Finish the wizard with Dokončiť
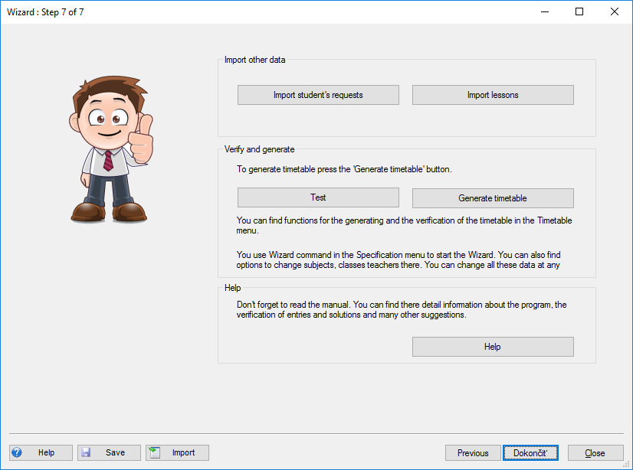The height and width of the screenshot is (470, 633). pos(530,453)
